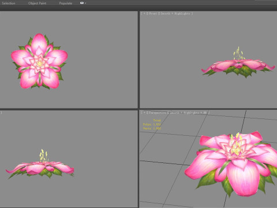
Task: Open the Selection ribbon tab
Action: (9, 3)
